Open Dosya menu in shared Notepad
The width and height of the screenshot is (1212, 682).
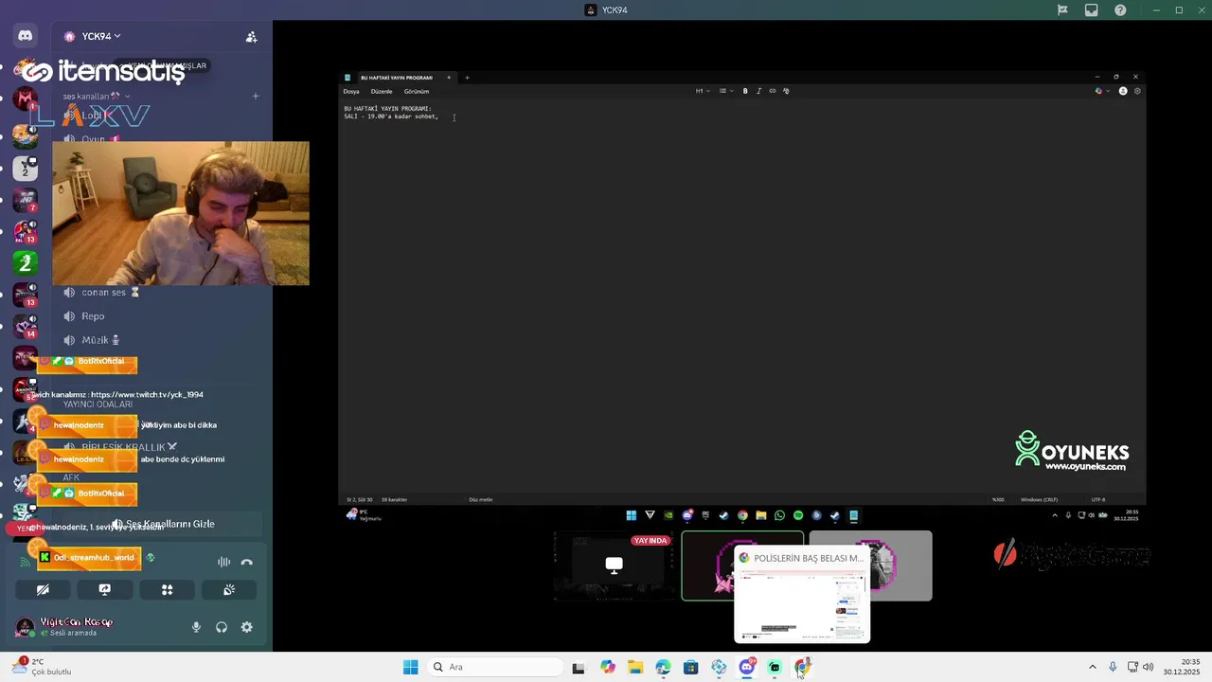point(351,92)
